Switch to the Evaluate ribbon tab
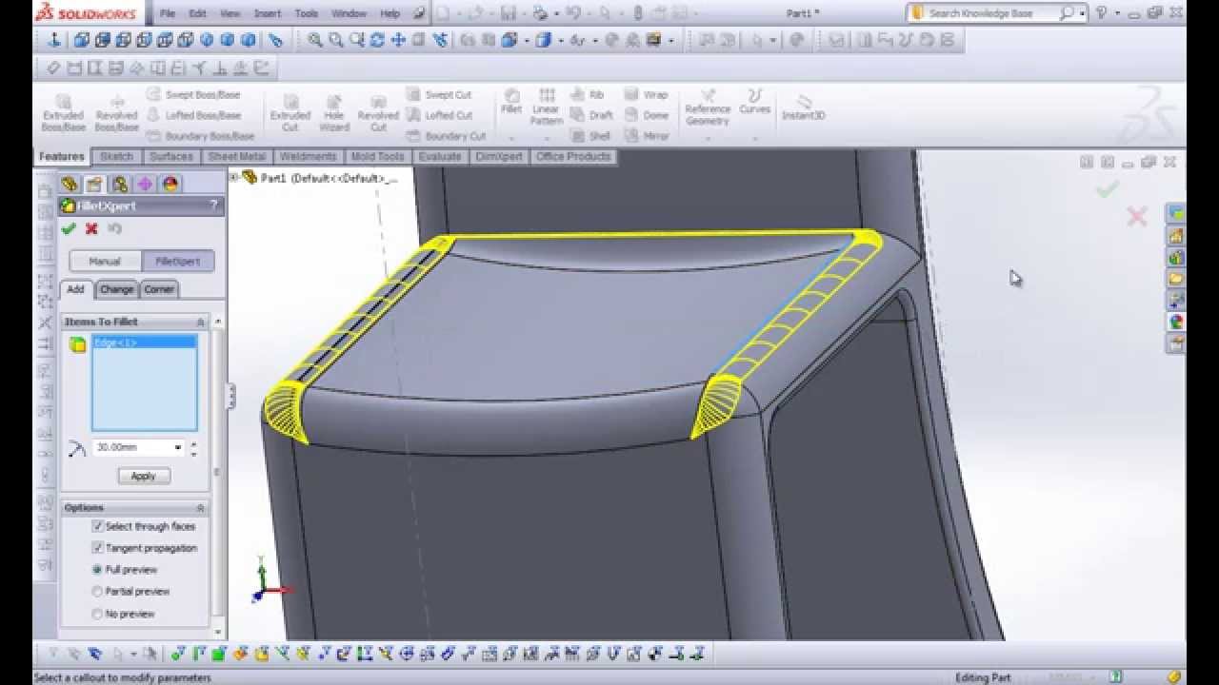This screenshot has width=1219, height=685. [x=440, y=156]
